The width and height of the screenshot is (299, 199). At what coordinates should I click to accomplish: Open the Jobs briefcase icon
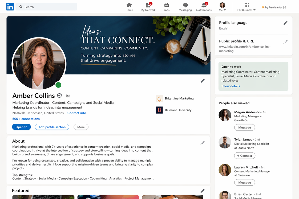click(x=167, y=5)
